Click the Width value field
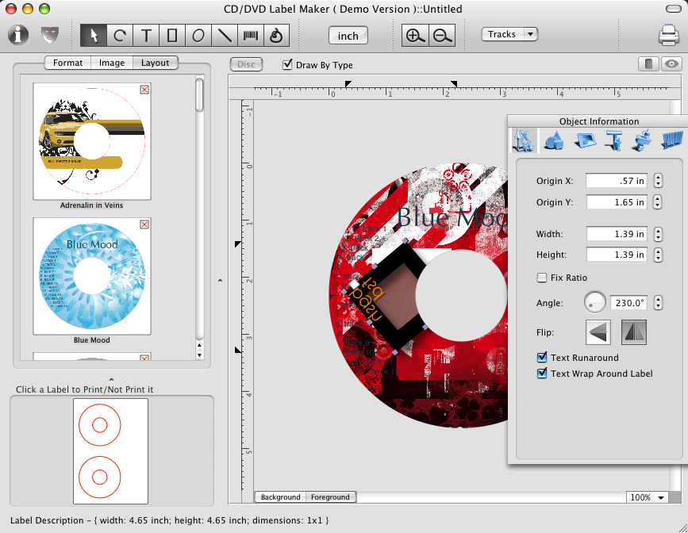688x533 pixels. point(617,234)
